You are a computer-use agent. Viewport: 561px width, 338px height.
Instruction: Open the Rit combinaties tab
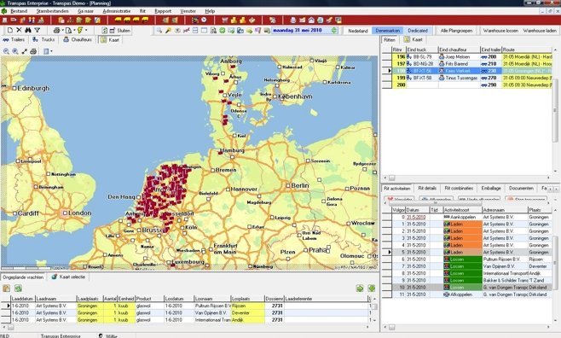coord(459,188)
